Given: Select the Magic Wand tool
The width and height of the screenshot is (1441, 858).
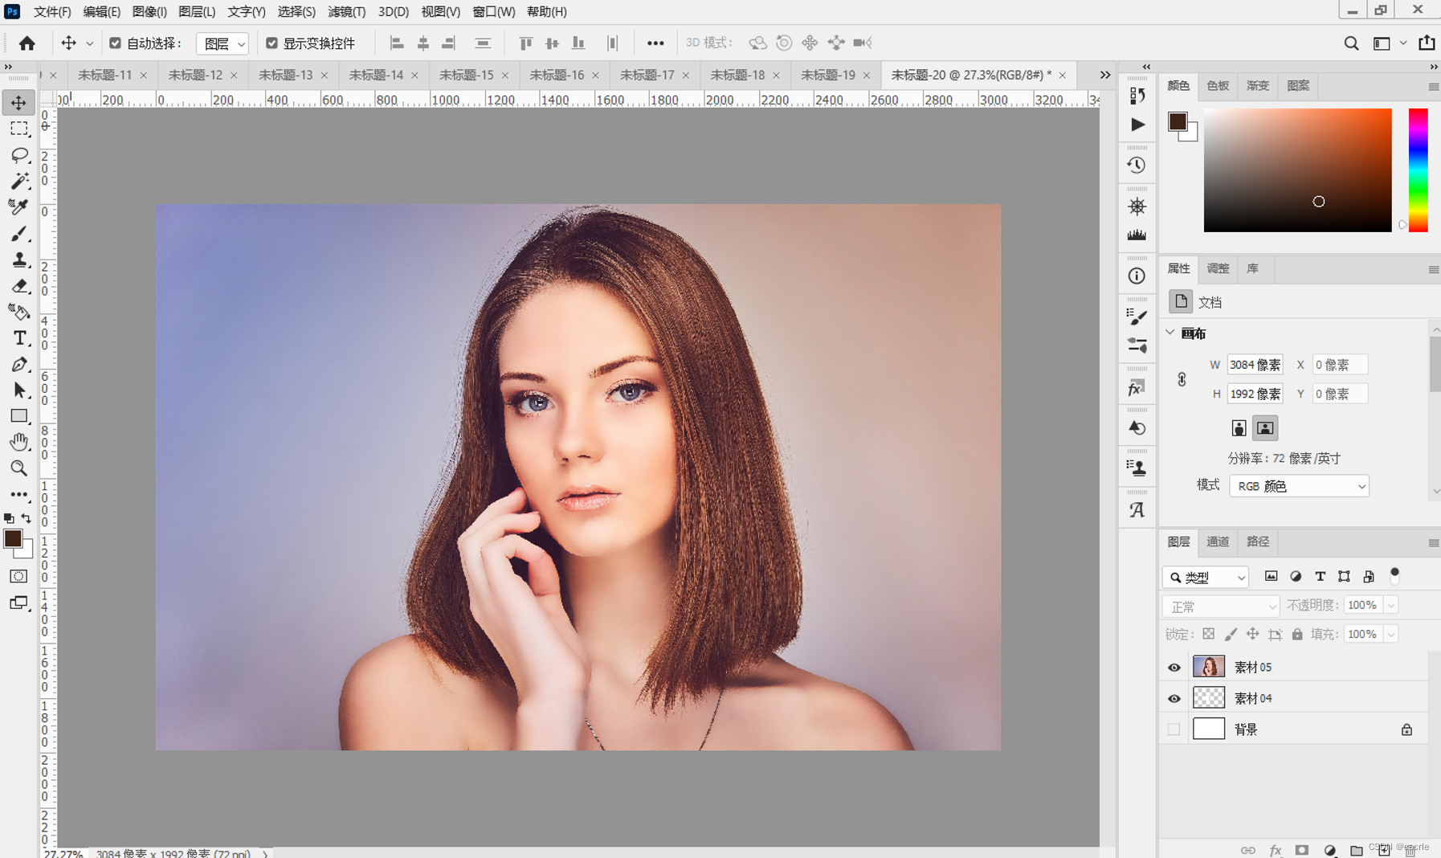Looking at the screenshot, I should 18,181.
